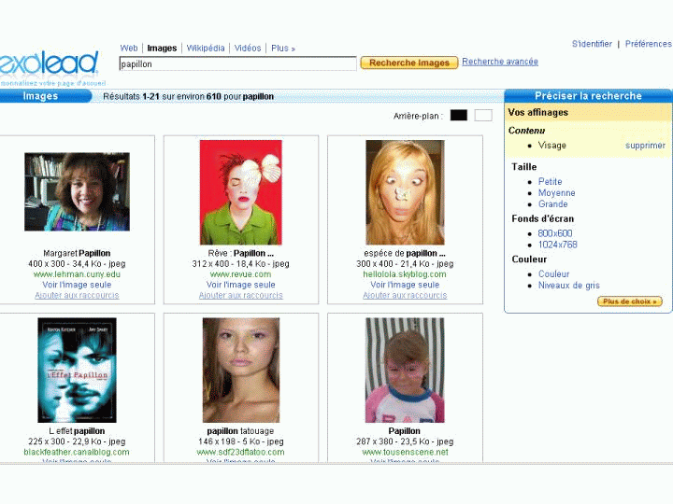The width and height of the screenshot is (673, 504).
Task: Click the Exalead logo
Action: (x=49, y=63)
